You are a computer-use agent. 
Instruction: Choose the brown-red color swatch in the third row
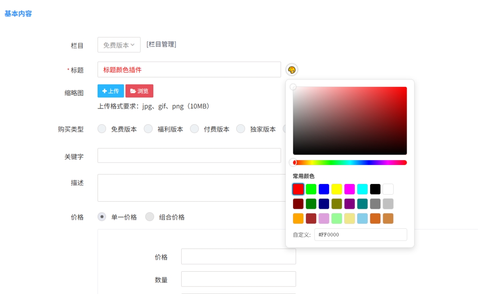click(311, 218)
